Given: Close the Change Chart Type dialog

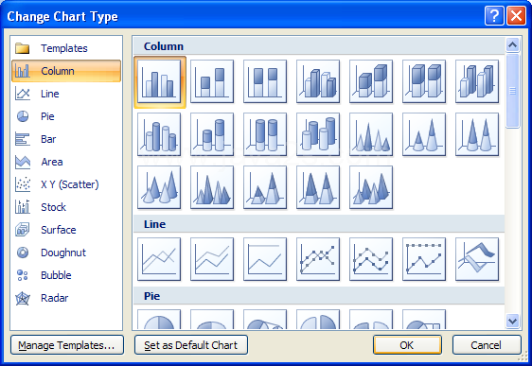Looking at the screenshot, I should pyautogui.click(x=516, y=16).
